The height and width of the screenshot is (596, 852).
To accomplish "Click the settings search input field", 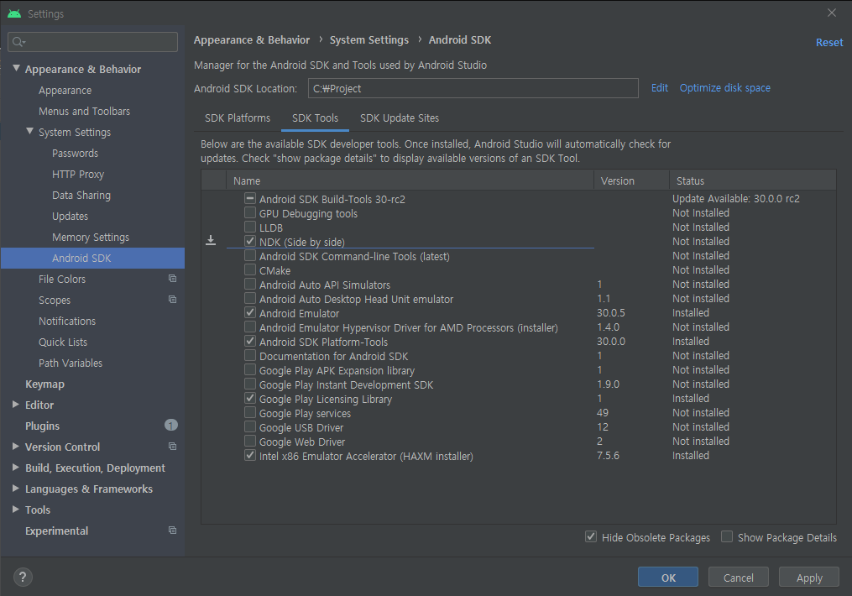I will [x=93, y=42].
